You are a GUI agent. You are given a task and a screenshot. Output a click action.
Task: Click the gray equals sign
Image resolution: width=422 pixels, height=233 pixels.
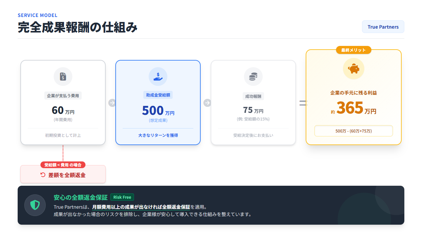pos(303,103)
